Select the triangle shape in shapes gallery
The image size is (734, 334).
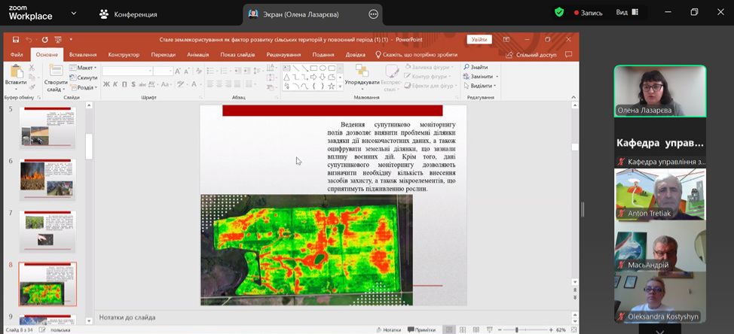click(286, 77)
